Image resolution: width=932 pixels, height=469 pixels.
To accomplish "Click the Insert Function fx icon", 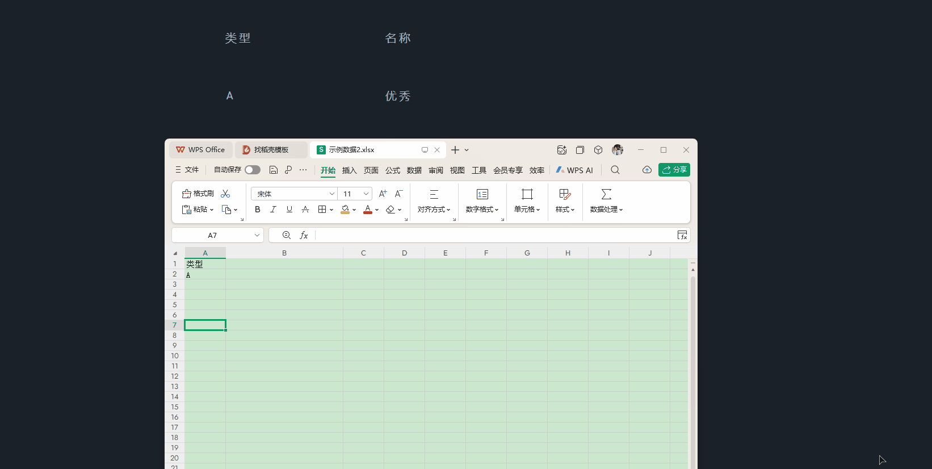I will 304,235.
